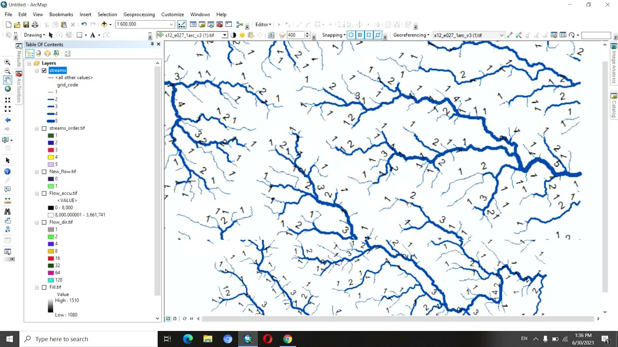
Task: Toggle Point Snapping
Action: 351,35
